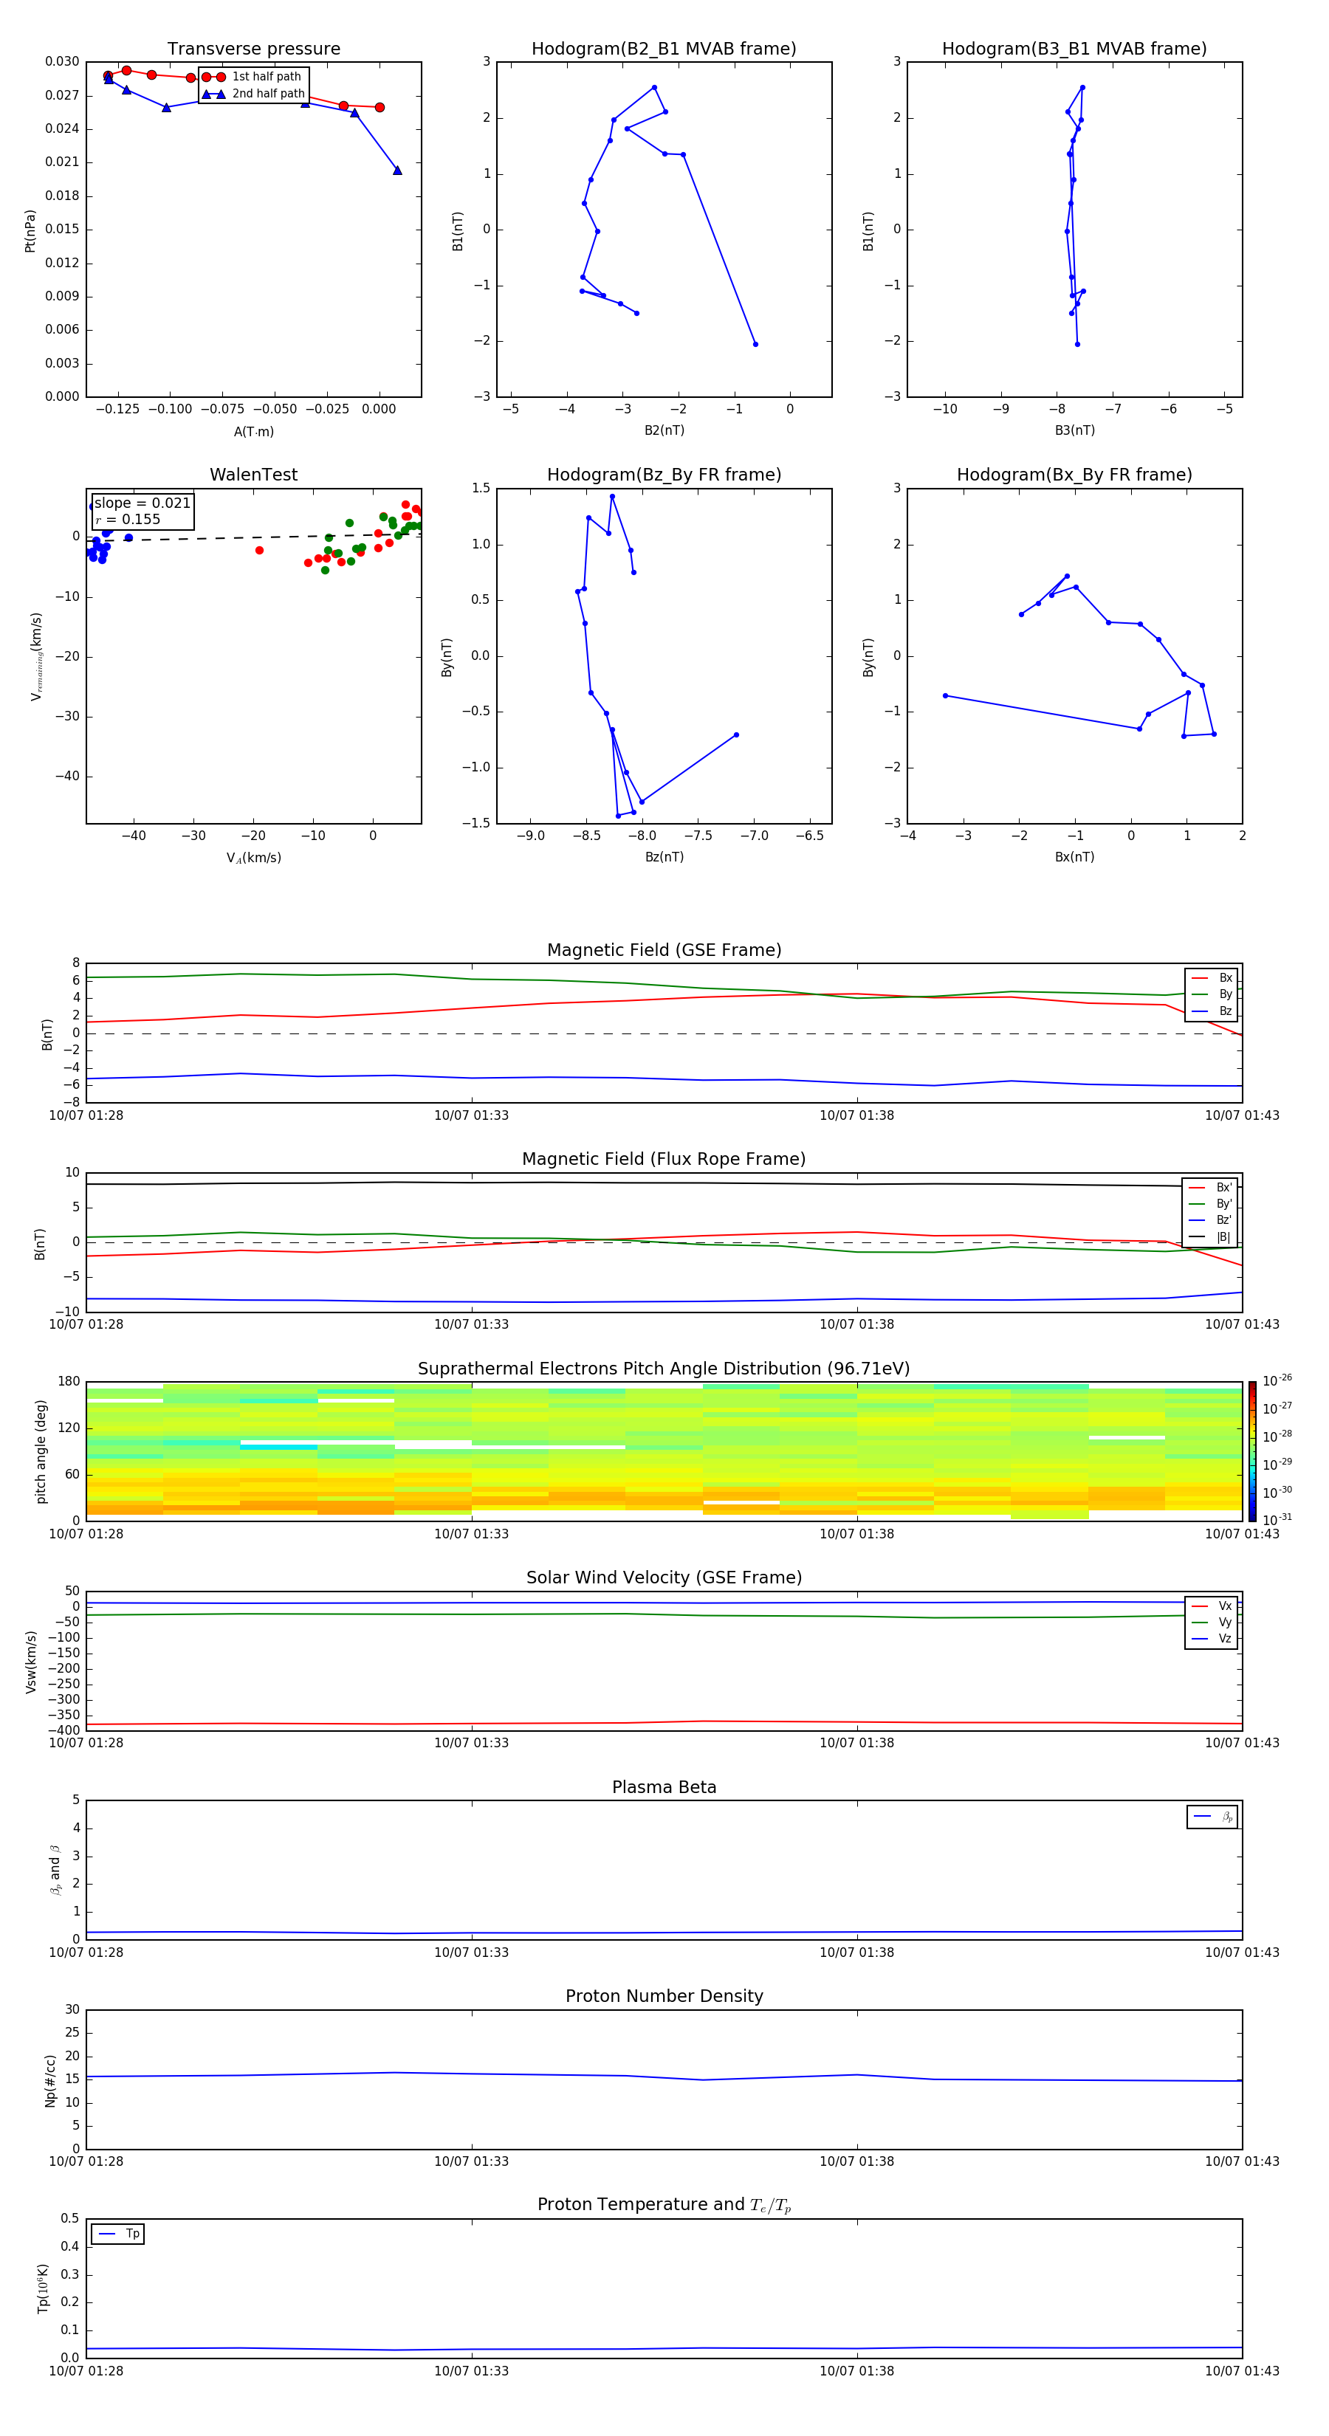Click the 'Suprathermal Electrons Pitch Angle Distribution' title

664,1369
